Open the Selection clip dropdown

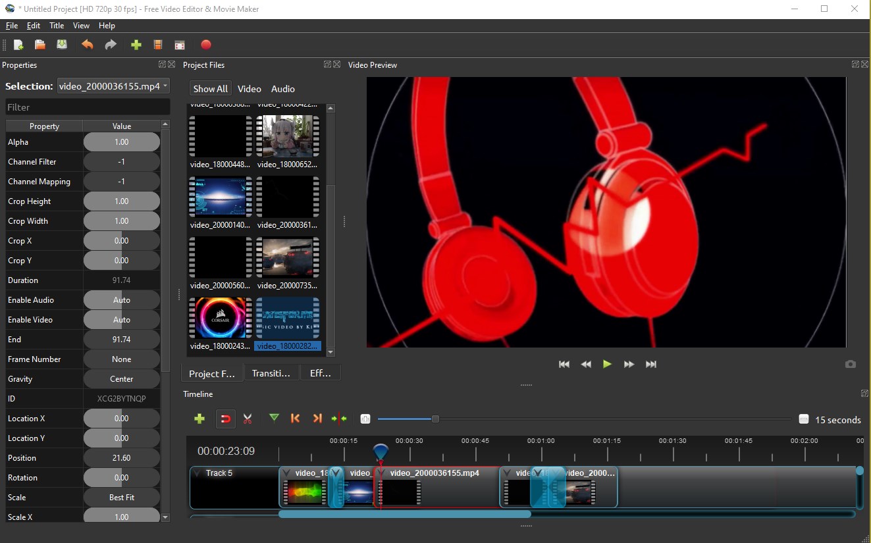(113, 86)
